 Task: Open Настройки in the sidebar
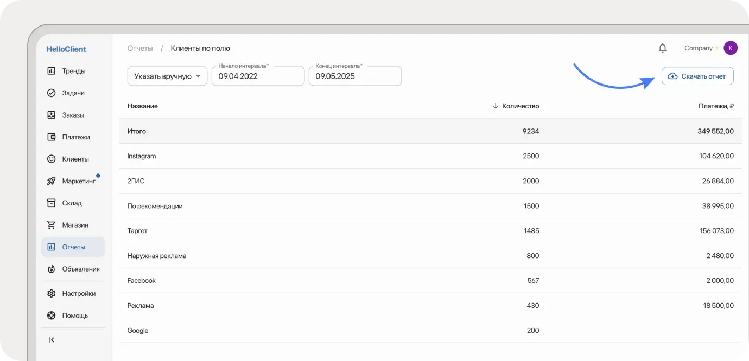point(78,294)
